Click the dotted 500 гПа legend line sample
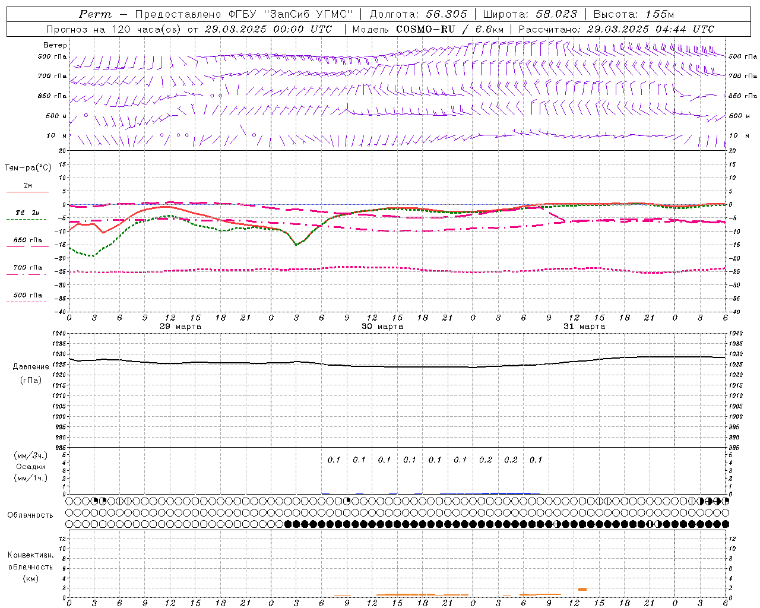 26,302
